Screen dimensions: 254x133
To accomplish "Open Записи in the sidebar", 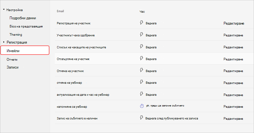I will click(12, 67).
